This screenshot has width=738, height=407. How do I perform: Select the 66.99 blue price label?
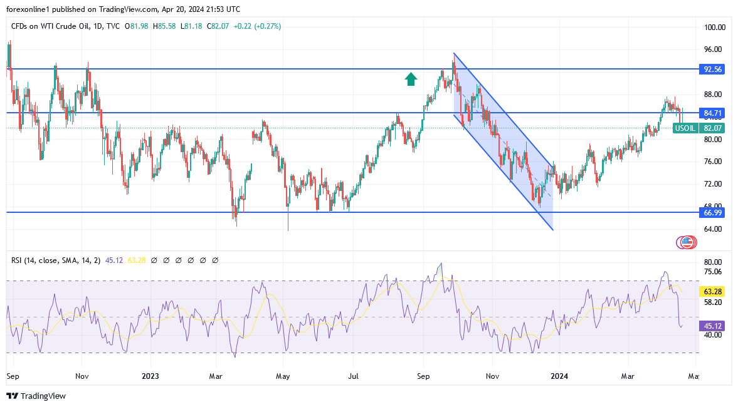click(x=712, y=213)
